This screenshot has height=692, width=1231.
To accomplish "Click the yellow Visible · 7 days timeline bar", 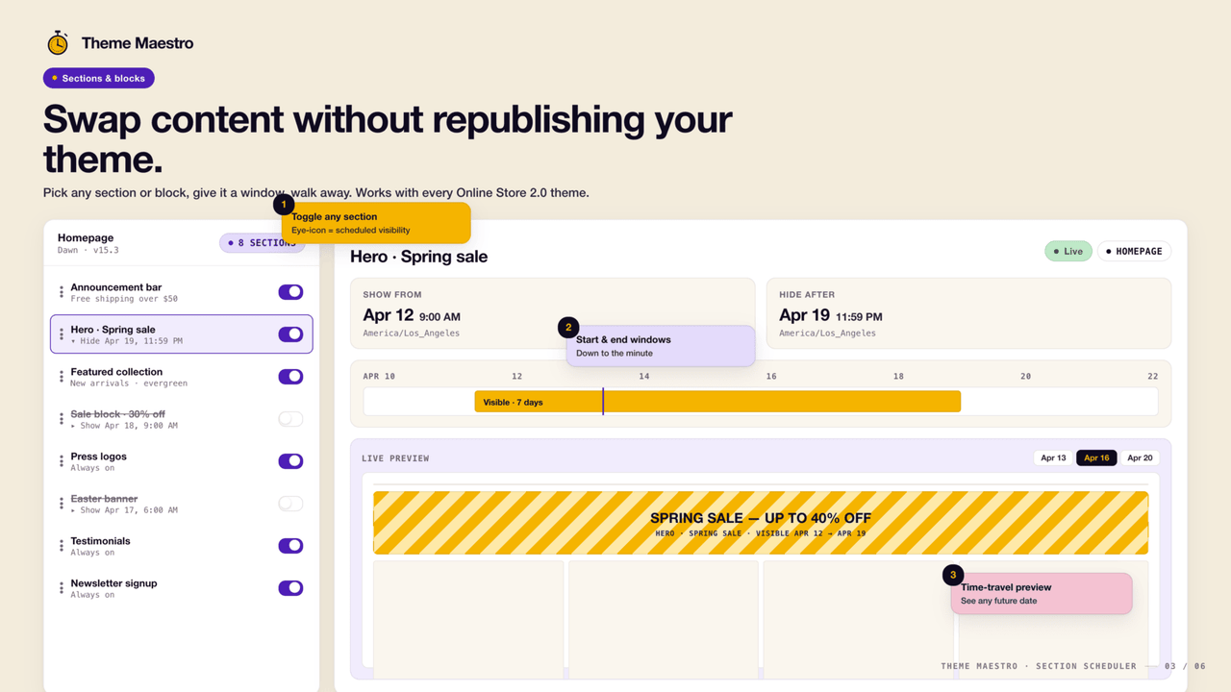I will coord(717,402).
